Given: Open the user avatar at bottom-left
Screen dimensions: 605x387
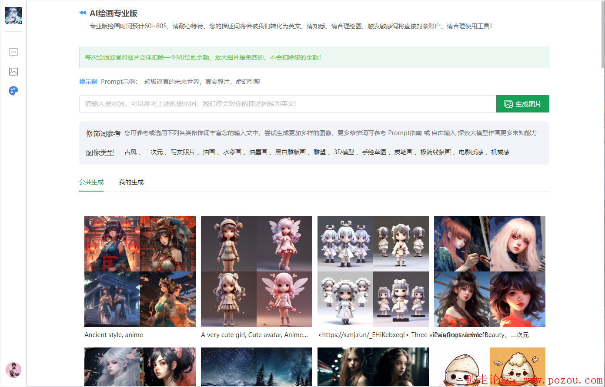Looking at the screenshot, I should 13,370.
